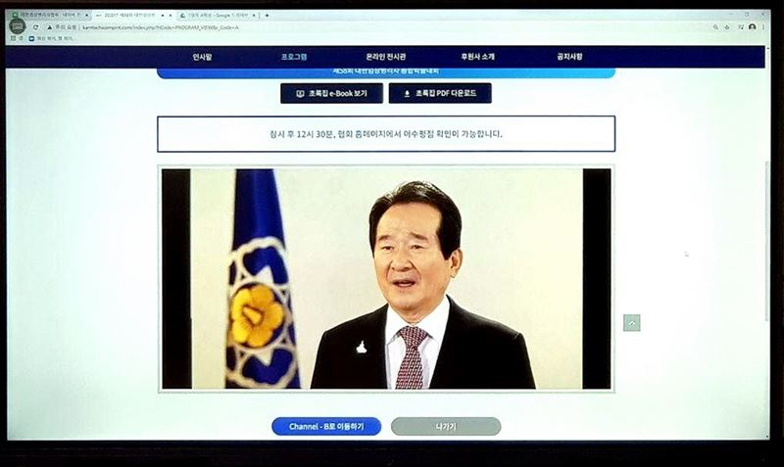
Task: Open the Chrome three-dot menu
Action: [x=763, y=27]
